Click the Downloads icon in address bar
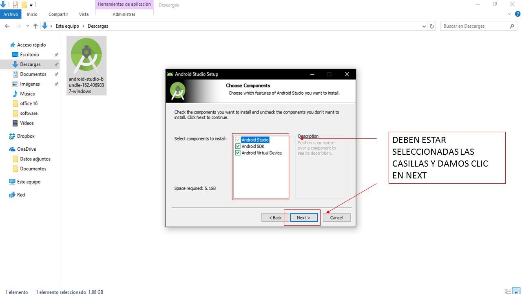 click(x=45, y=26)
